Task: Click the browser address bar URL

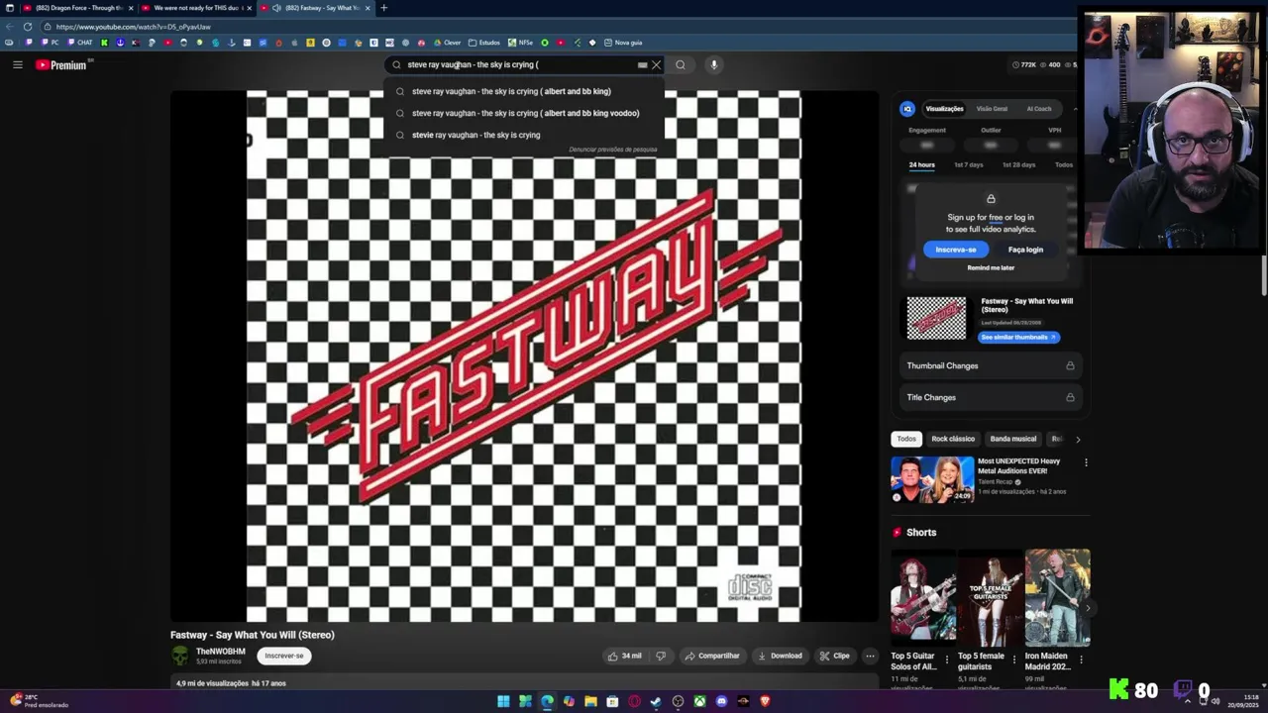Action: point(133,27)
